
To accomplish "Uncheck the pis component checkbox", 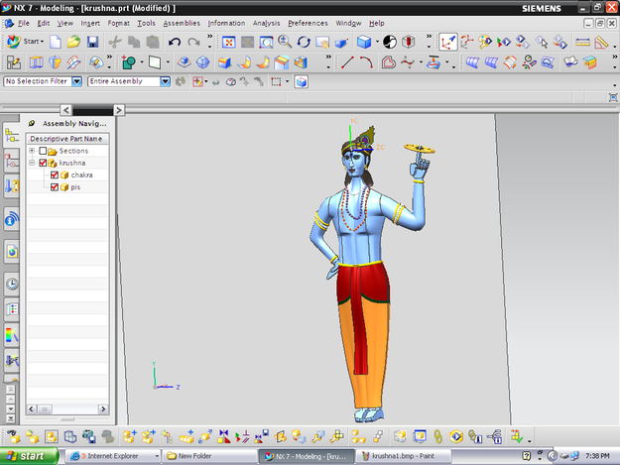I will (x=55, y=187).
